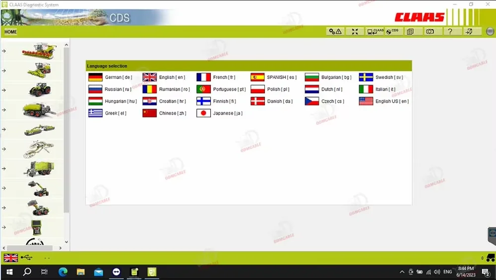This screenshot has width=496, height=280.
Task: Go to the HOME tab
Action: [10, 32]
